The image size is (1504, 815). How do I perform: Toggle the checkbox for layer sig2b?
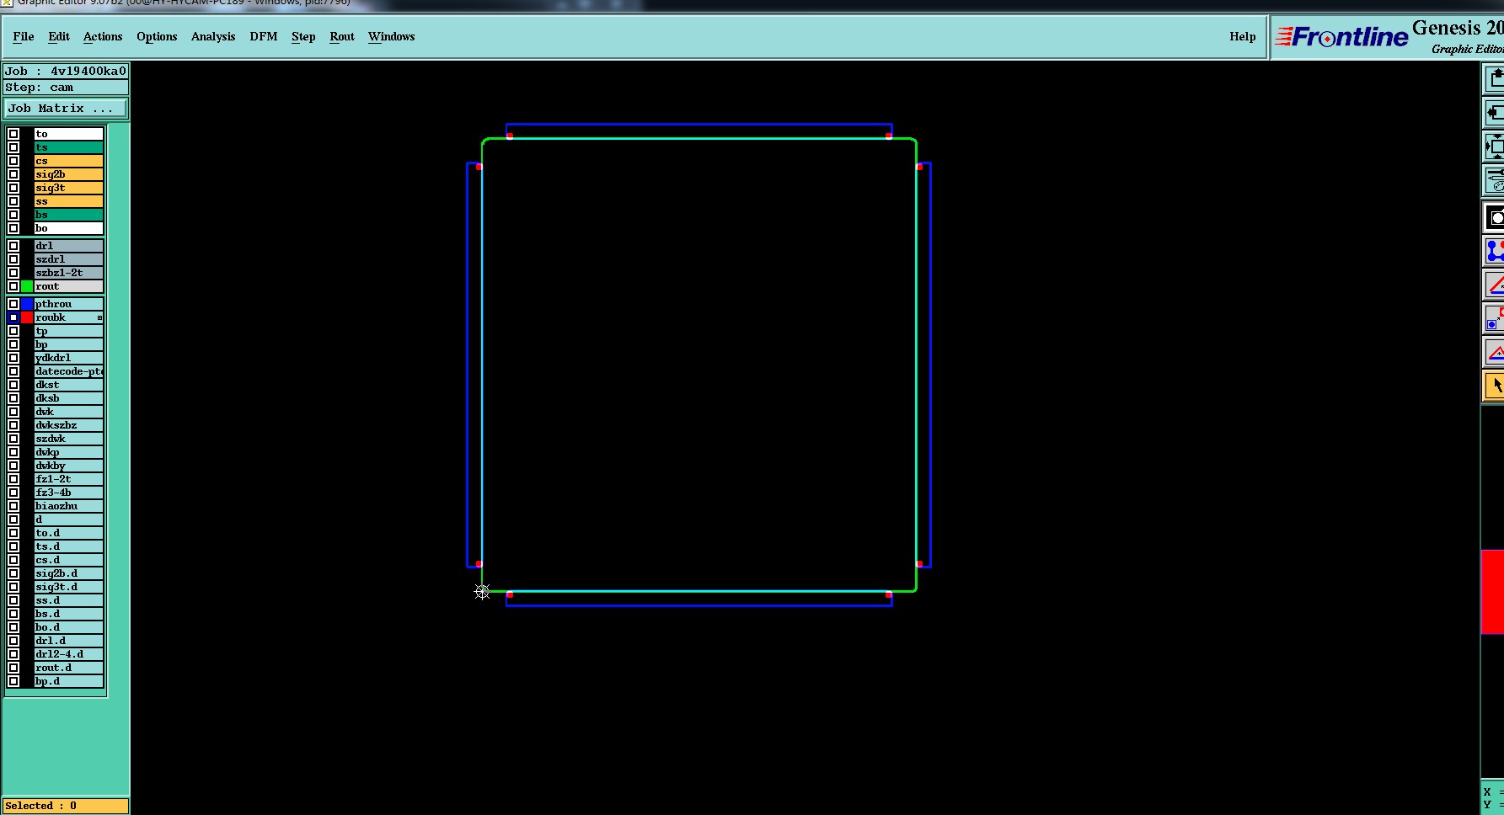coord(13,174)
